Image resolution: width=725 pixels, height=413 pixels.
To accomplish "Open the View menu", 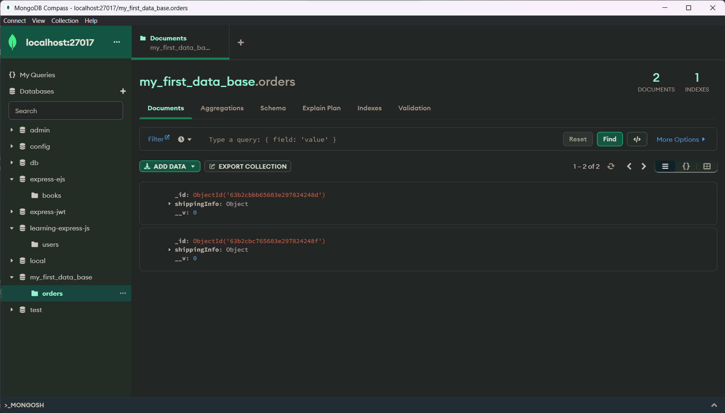I will 38,21.
